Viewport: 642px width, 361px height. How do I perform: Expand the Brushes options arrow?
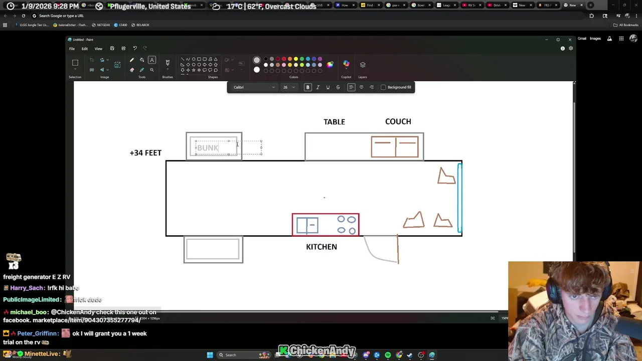[x=168, y=70]
